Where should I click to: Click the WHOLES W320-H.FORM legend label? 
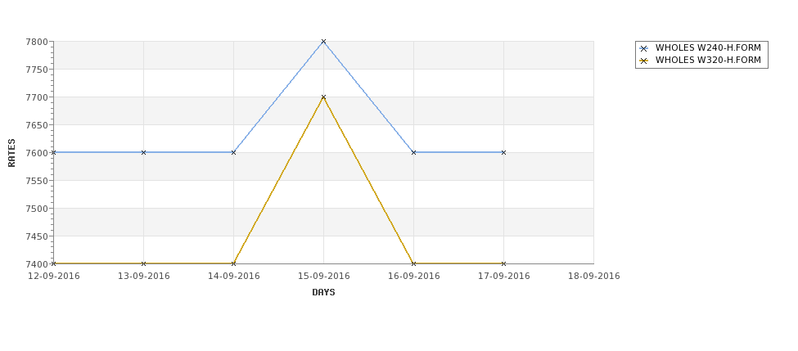coord(708,60)
